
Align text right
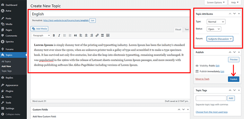(91, 36)
